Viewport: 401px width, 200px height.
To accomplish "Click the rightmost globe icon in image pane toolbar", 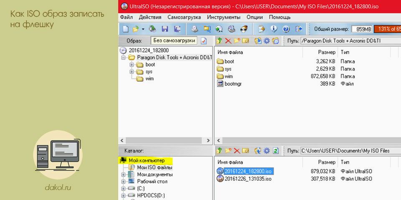I will [275, 41].
